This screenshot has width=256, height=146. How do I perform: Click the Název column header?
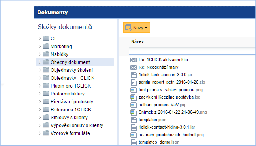pos(137,41)
